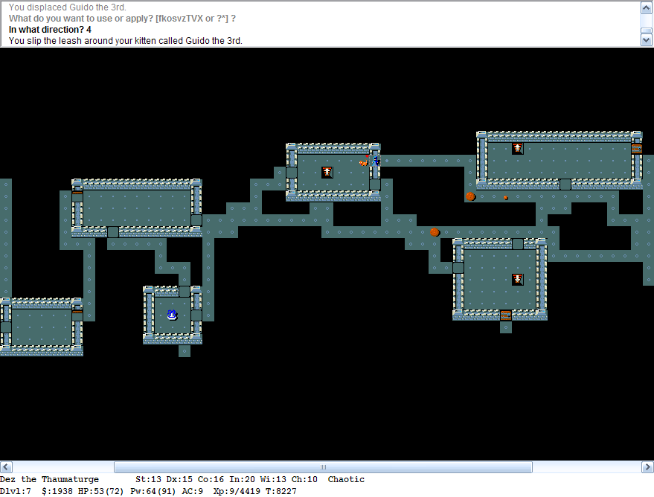Click the "T:8227" turn counter
The width and height of the screenshot is (654, 497).
pyautogui.click(x=280, y=492)
